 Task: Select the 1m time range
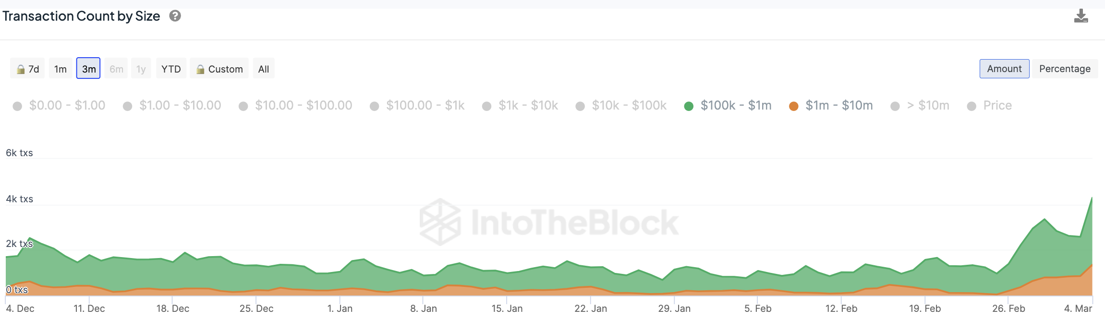(x=61, y=69)
